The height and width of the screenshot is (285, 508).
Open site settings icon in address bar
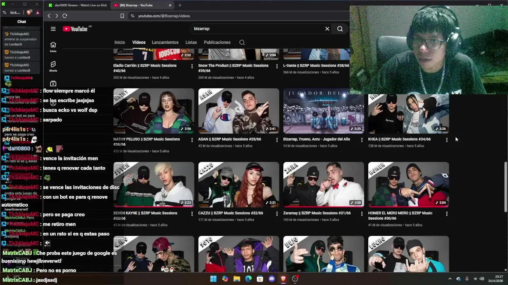click(132, 16)
